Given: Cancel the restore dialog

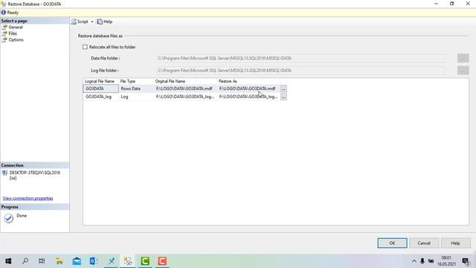Looking at the screenshot, I should click(424, 243).
